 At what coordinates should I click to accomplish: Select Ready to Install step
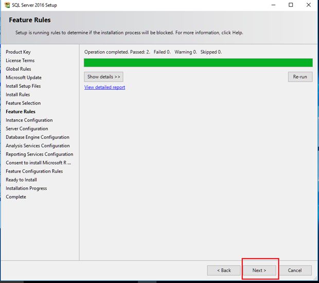(x=21, y=180)
